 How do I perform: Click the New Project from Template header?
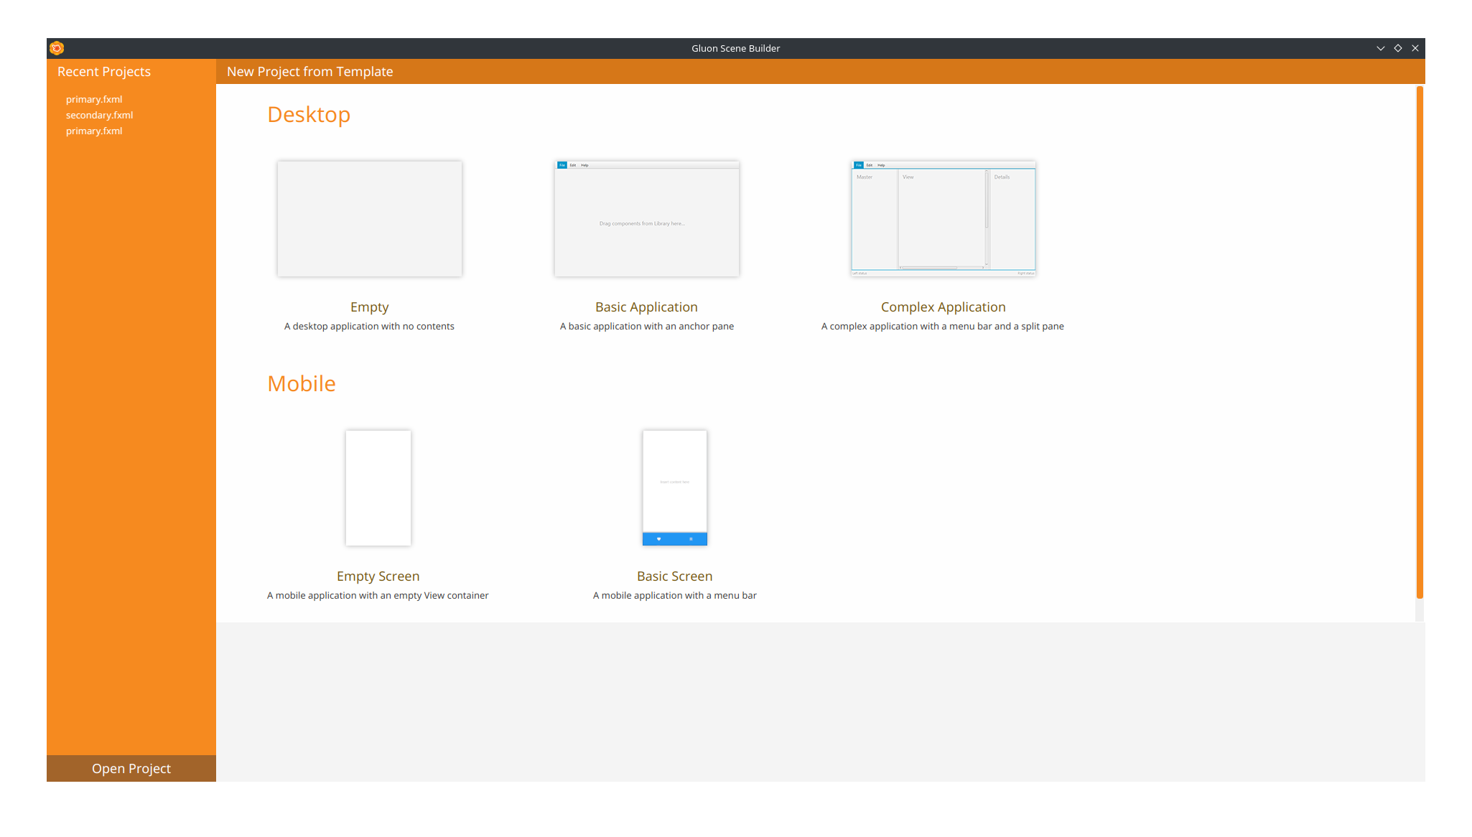(310, 71)
